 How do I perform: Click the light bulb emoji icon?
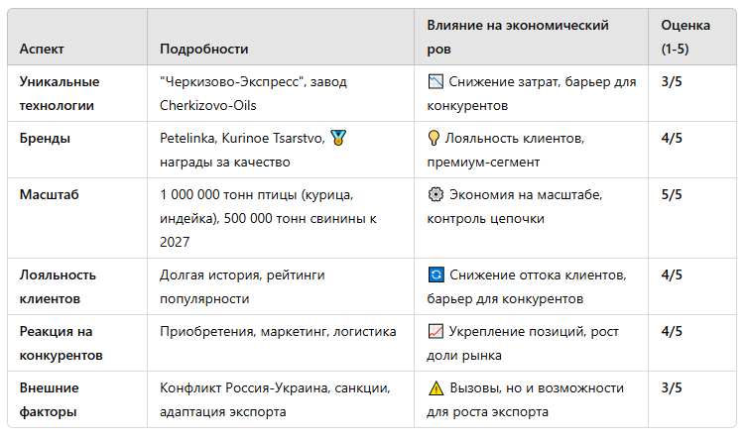[434, 138]
